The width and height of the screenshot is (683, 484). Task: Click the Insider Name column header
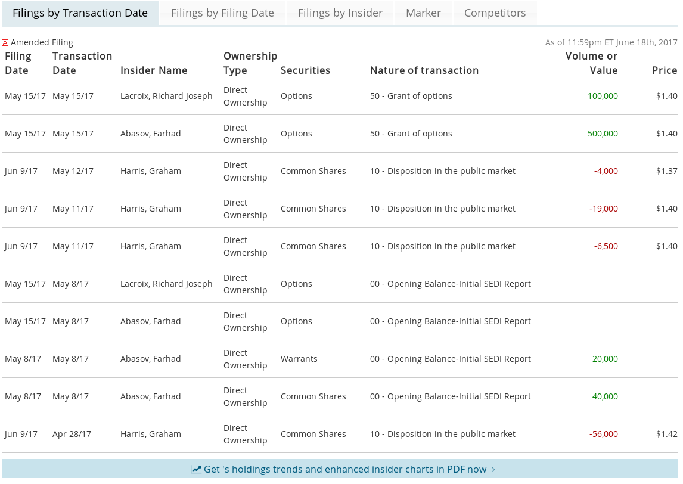[154, 70]
